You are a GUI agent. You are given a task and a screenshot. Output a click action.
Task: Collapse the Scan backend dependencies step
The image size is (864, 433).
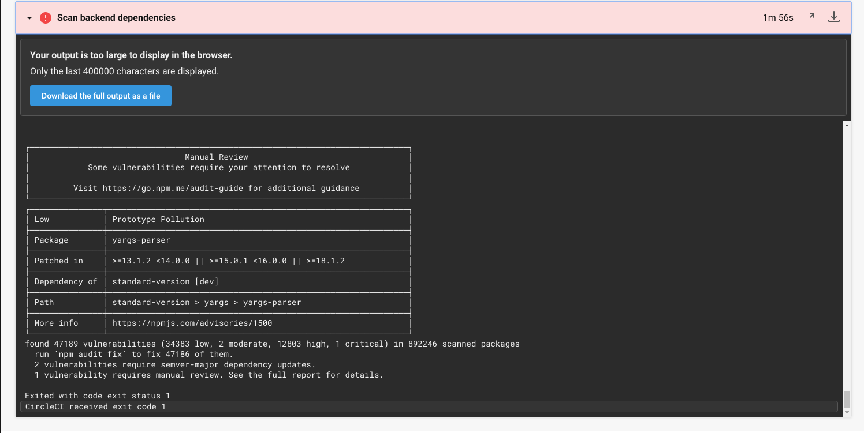coord(29,18)
